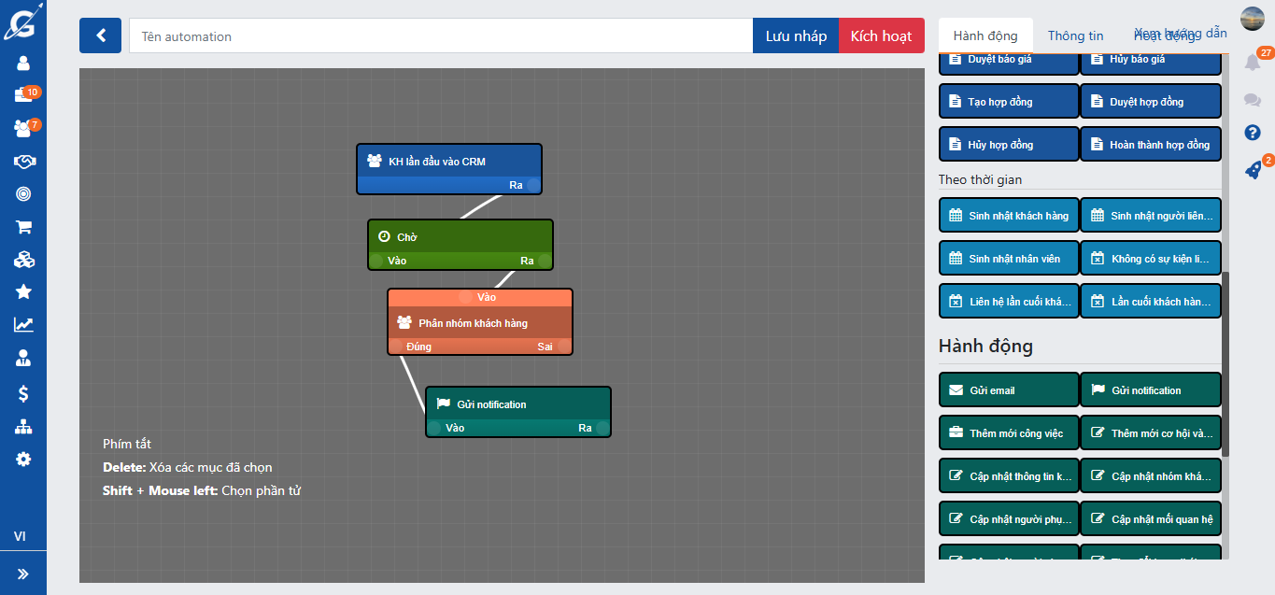Click the Lưu nháp button
The image size is (1275, 595).
[796, 36]
